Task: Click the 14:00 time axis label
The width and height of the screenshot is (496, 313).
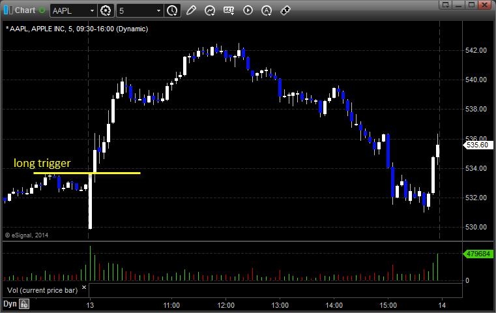Action: [x=334, y=305]
